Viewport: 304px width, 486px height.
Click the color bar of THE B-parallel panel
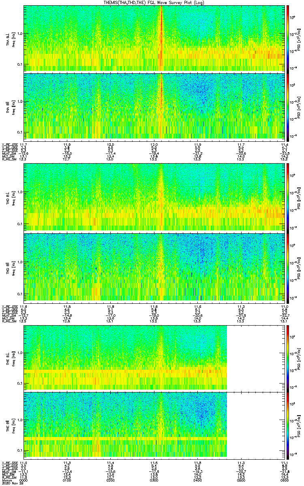(x=288, y=425)
